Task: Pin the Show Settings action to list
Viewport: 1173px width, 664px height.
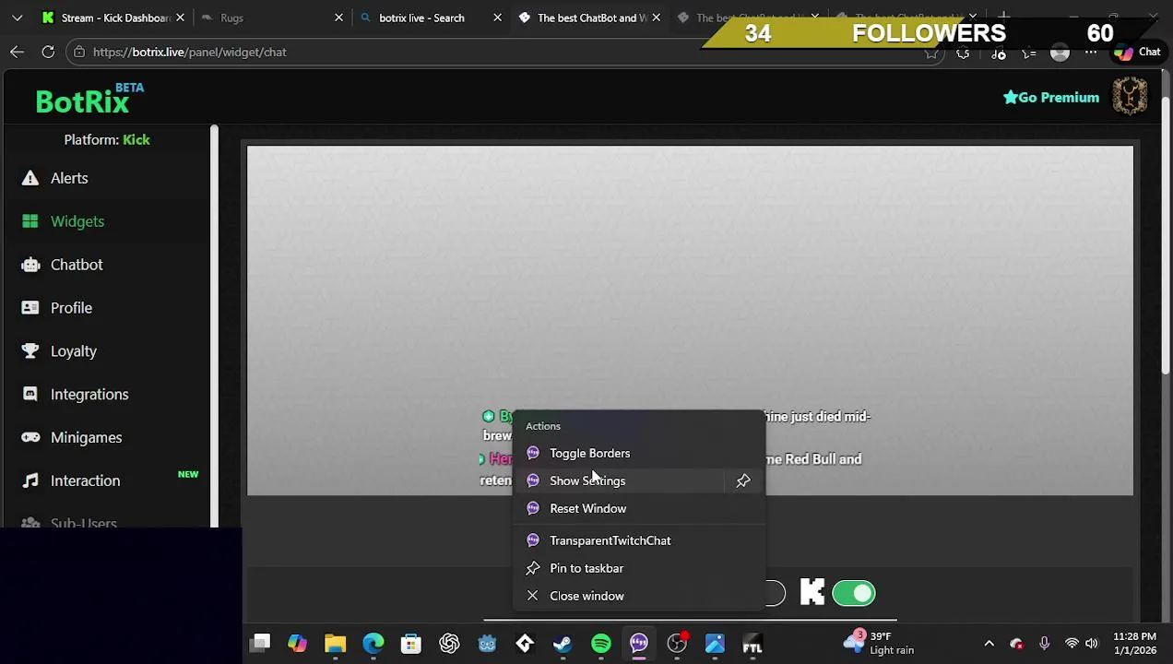Action: click(743, 480)
